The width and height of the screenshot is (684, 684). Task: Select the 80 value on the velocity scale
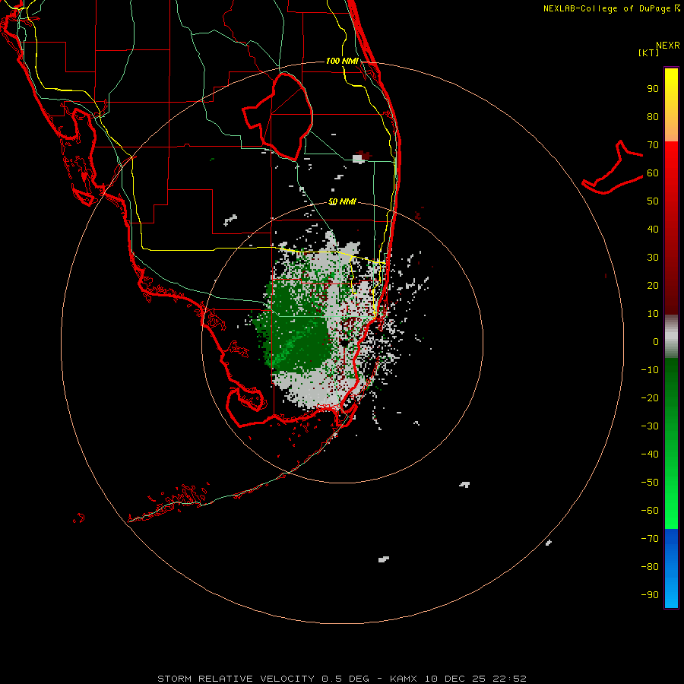(x=653, y=117)
